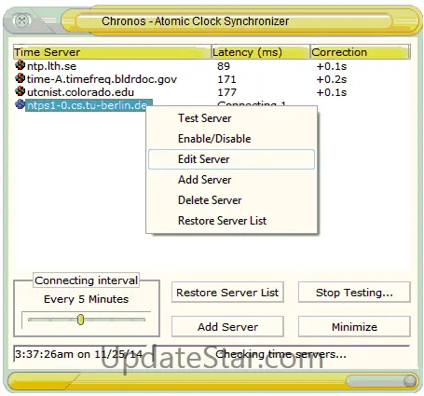Viewport: 424px width, 396px height.
Task: Click the Restore Server List button
Action: (227, 293)
